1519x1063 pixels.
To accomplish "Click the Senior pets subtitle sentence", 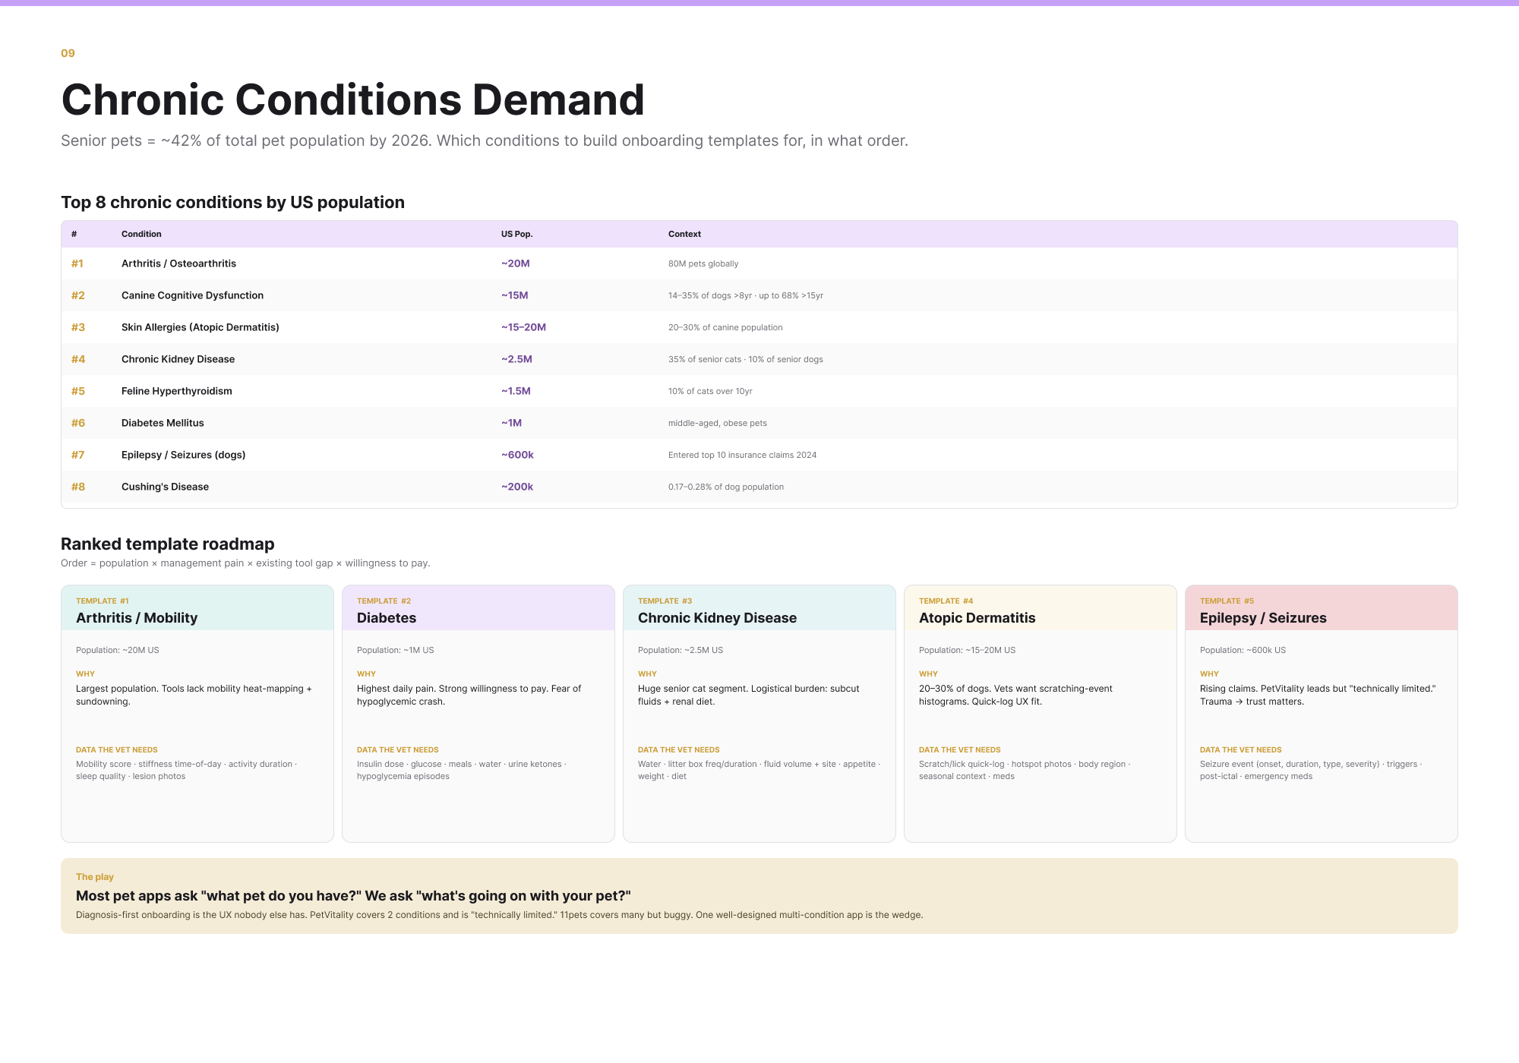I will 485,141.
